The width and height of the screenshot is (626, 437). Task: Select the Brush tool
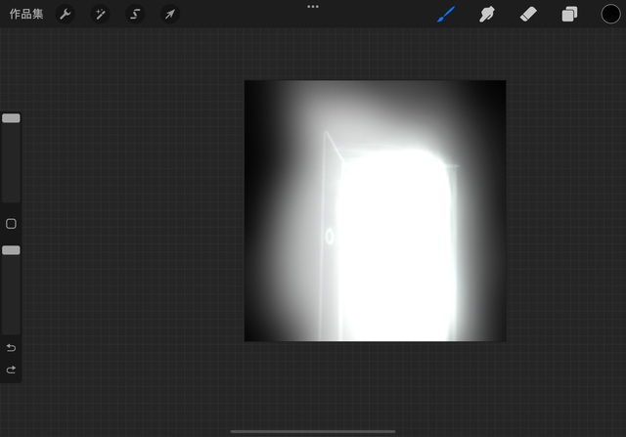(x=446, y=15)
